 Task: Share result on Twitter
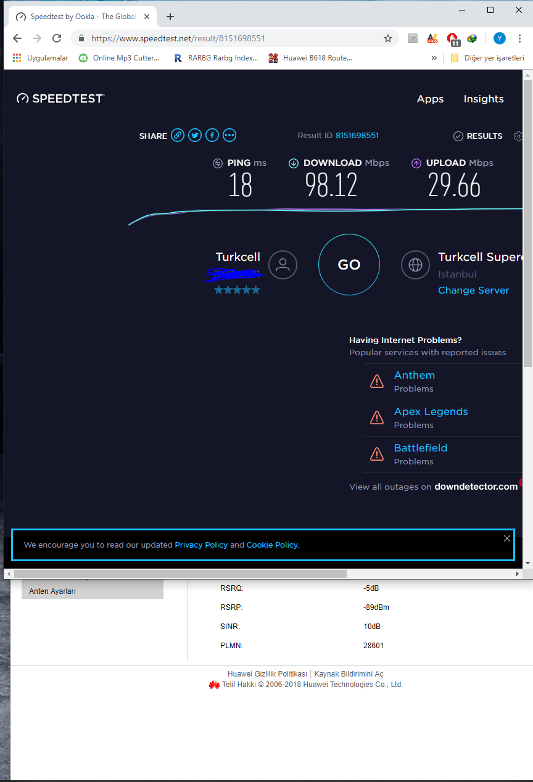pos(195,135)
